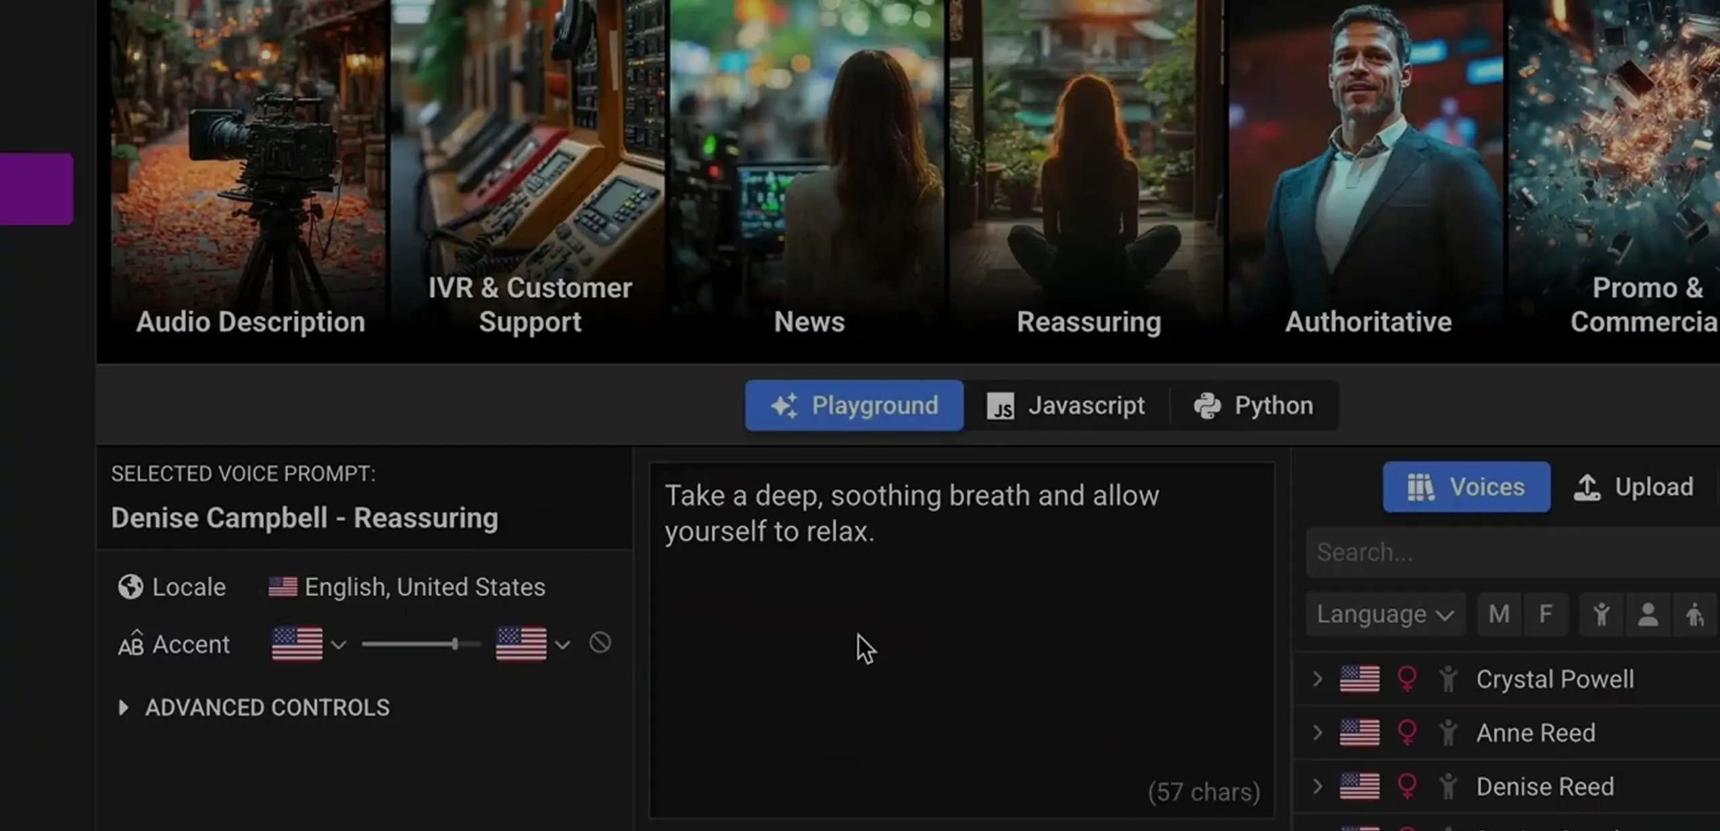
Task: Open the Upload voice tab
Action: coord(1633,486)
